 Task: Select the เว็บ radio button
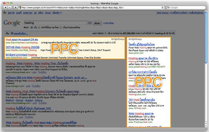click(31, 28)
